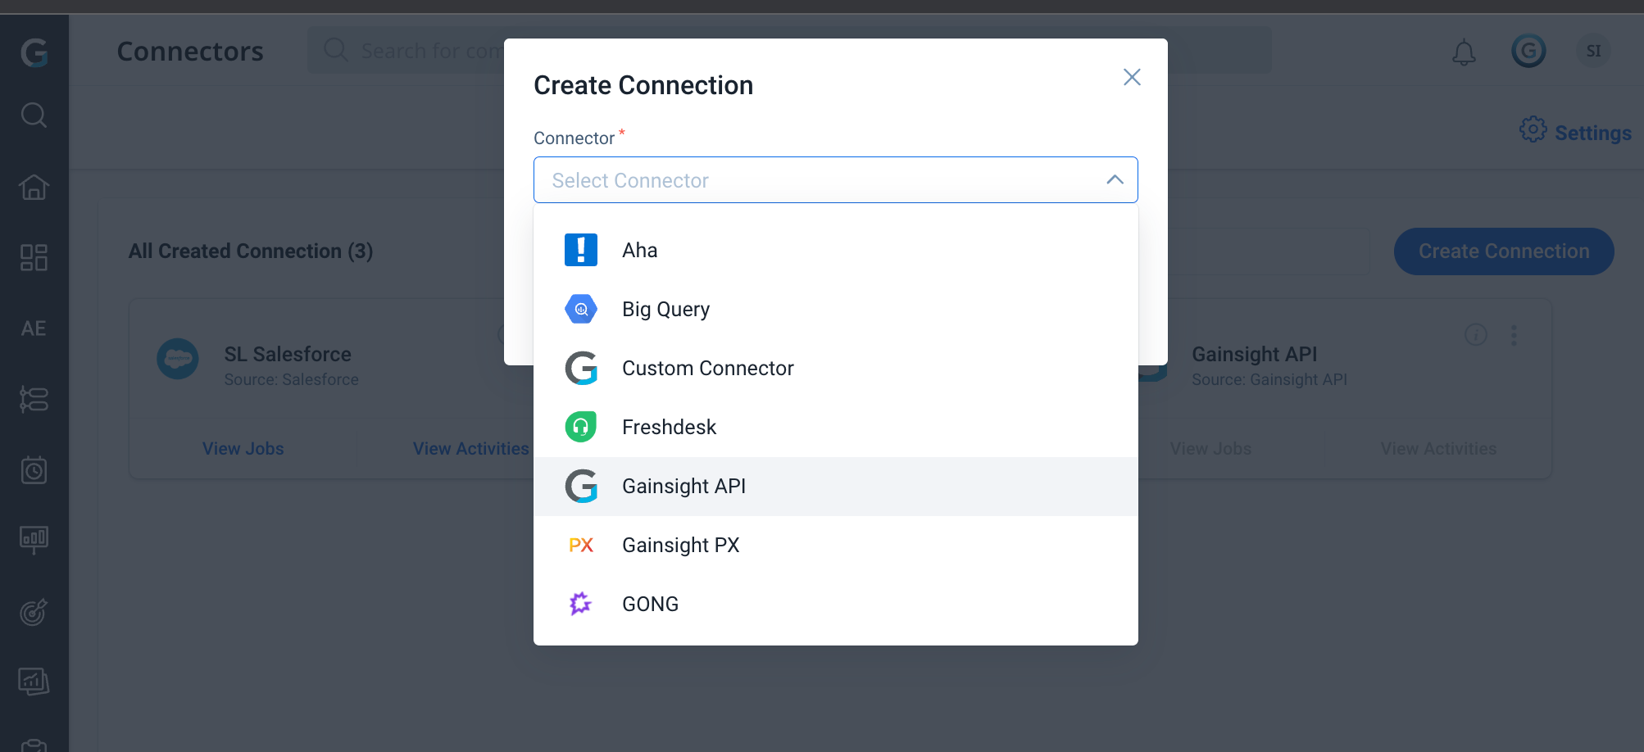The width and height of the screenshot is (1644, 752).
Task: Click the Big Query hexagon icon
Action: pos(581,309)
